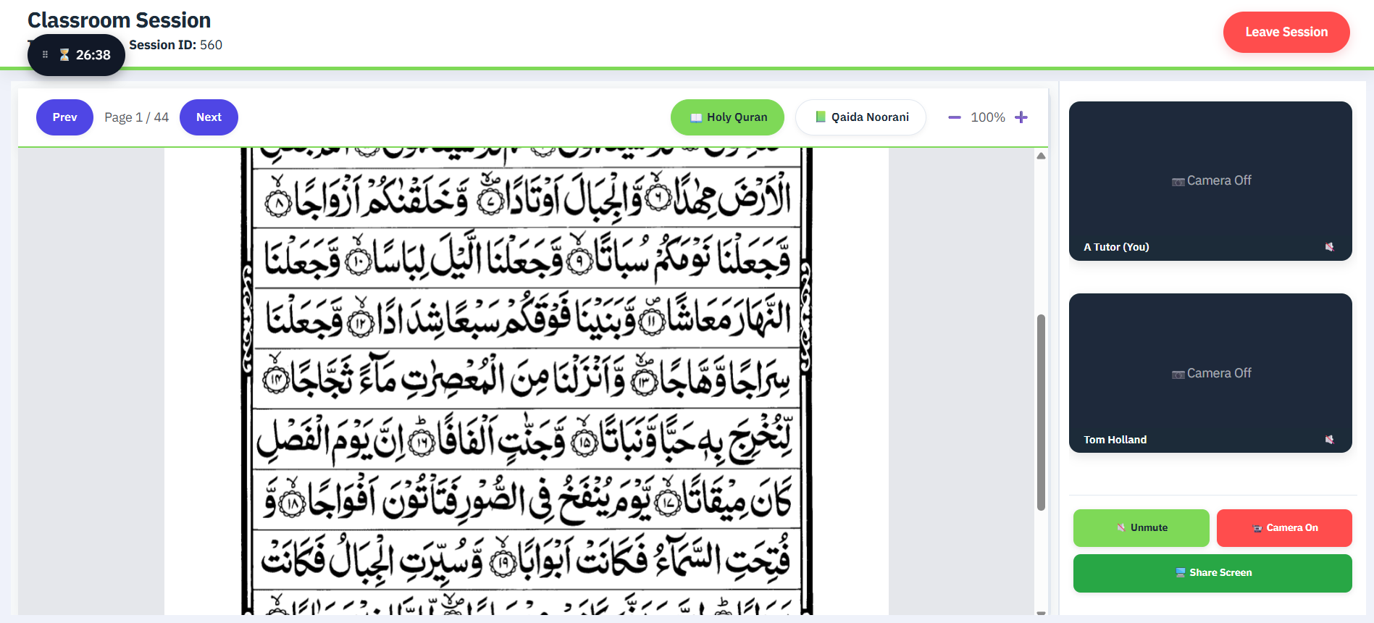The image size is (1374, 623).
Task: Switch to the Holy Quran book
Action: tap(726, 117)
